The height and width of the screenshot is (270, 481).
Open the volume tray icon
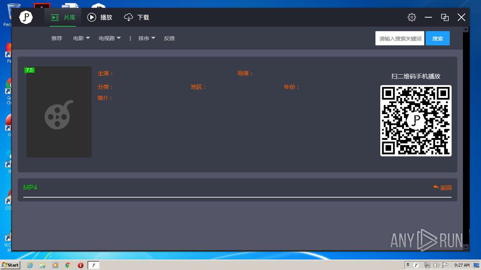[x=436, y=265]
